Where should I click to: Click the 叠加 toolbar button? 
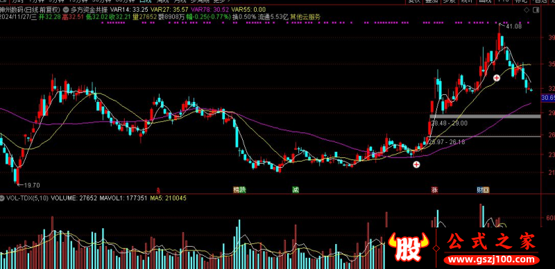(432, 1)
